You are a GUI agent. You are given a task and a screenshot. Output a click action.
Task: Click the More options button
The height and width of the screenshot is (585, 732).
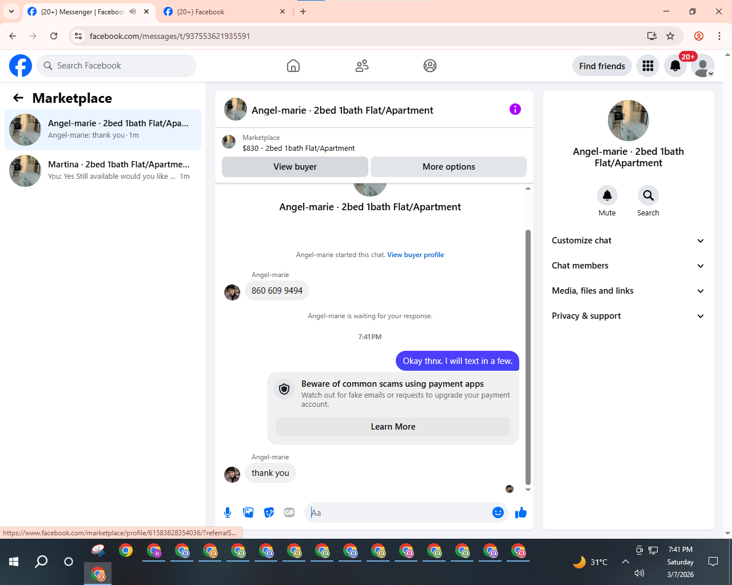(449, 167)
